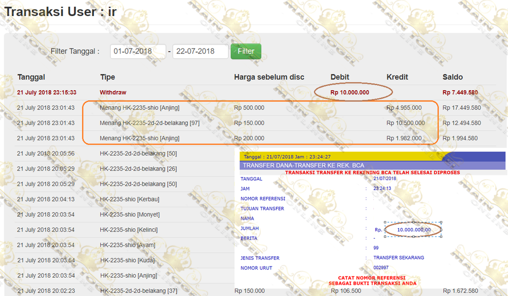Click the Tipe column header

coord(108,77)
